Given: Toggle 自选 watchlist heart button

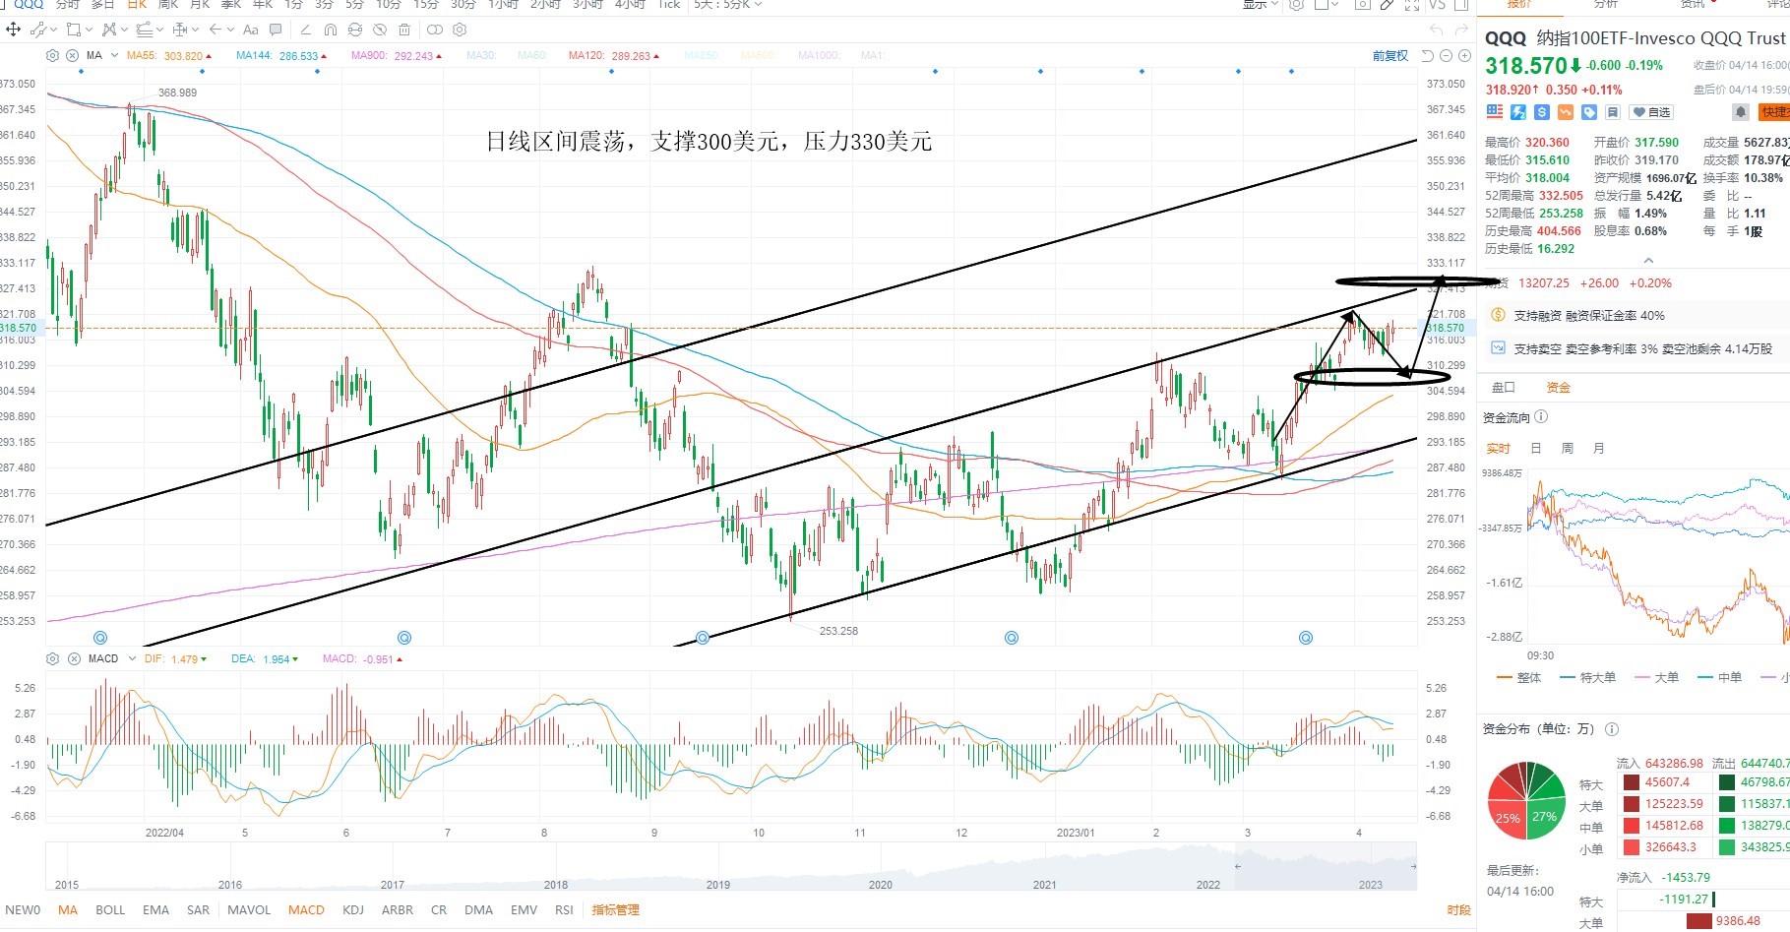Looking at the screenshot, I should [1651, 112].
